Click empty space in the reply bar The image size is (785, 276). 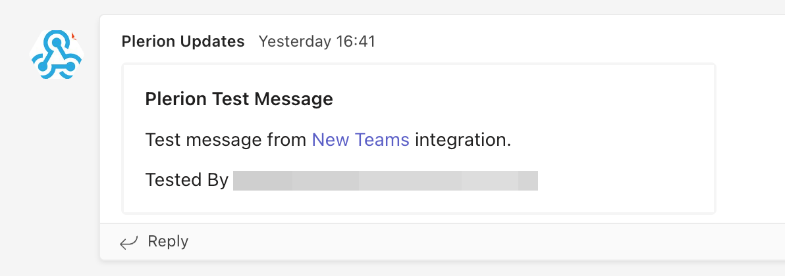(450, 242)
